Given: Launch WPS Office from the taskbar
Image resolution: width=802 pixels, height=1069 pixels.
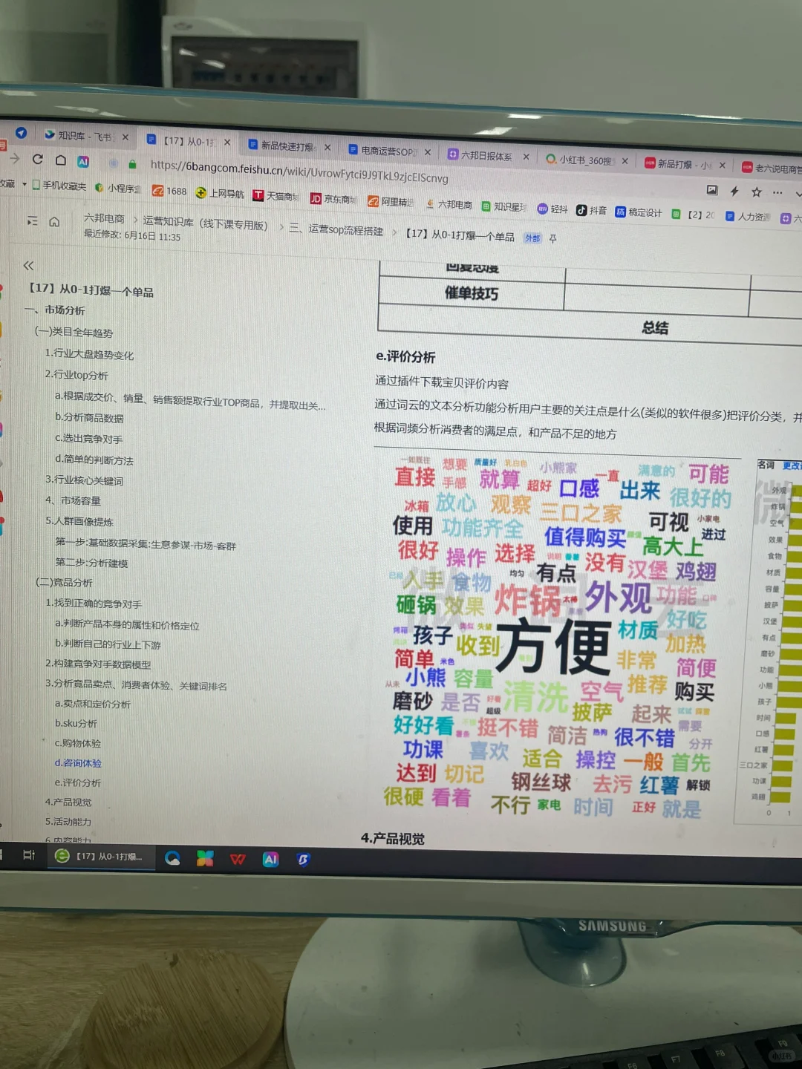Looking at the screenshot, I should click(x=237, y=859).
